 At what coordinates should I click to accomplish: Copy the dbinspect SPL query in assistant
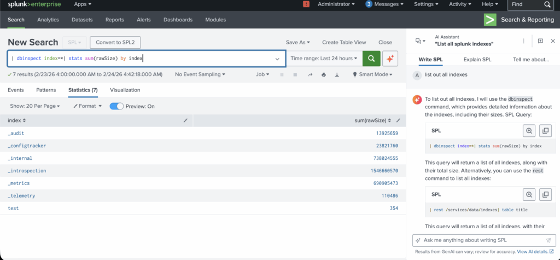pyautogui.click(x=545, y=131)
